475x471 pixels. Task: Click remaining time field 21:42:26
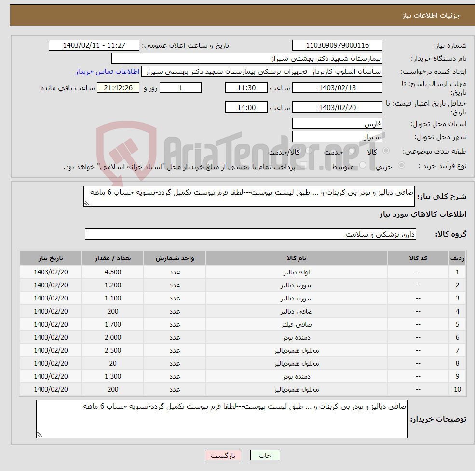click(x=118, y=88)
